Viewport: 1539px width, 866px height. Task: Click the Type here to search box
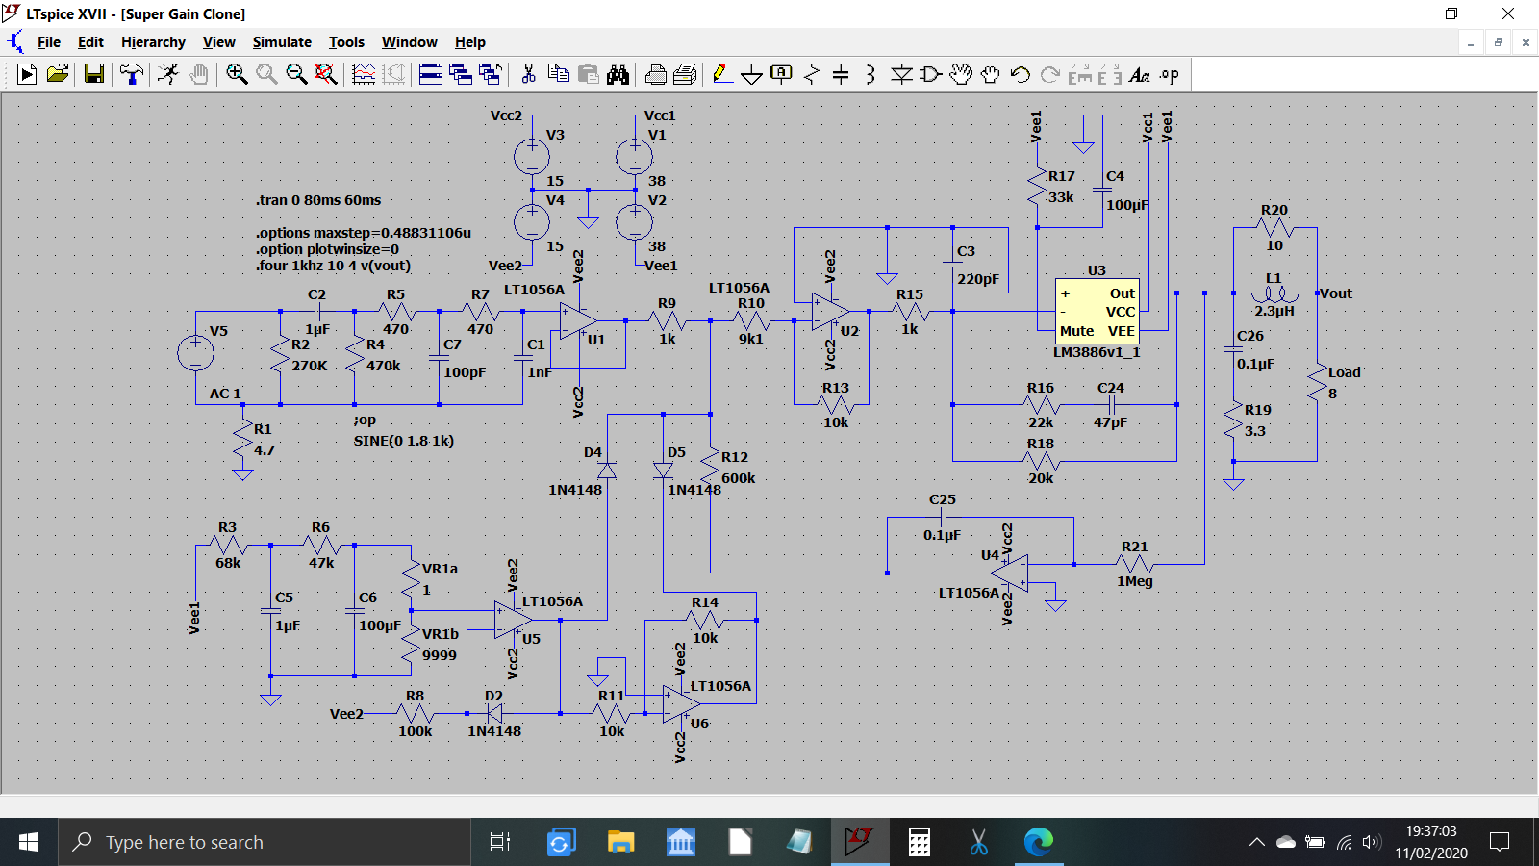[x=265, y=843]
